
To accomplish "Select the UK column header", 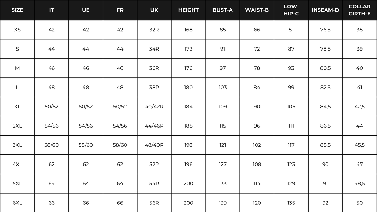I will point(154,10).
